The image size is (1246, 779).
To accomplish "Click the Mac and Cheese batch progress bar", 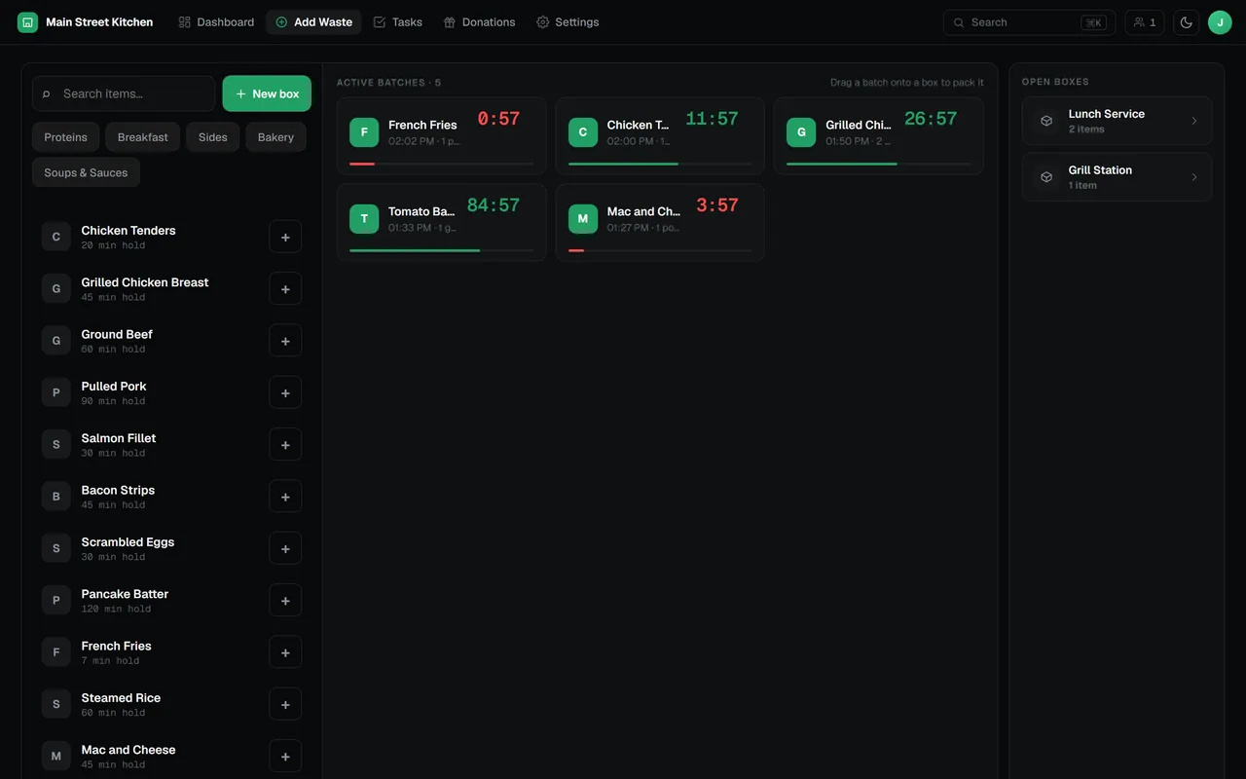I will click(660, 250).
